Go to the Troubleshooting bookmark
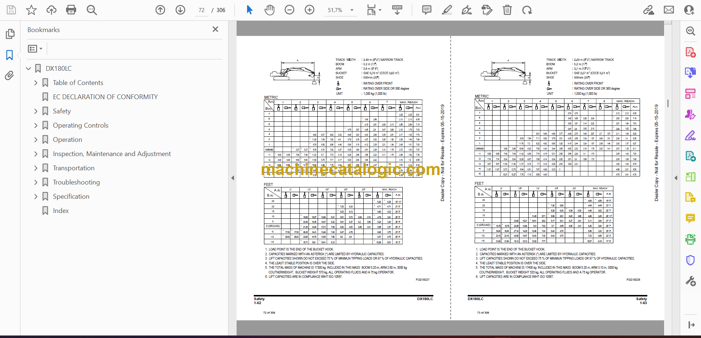The image size is (701, 338). click(76, 182)
